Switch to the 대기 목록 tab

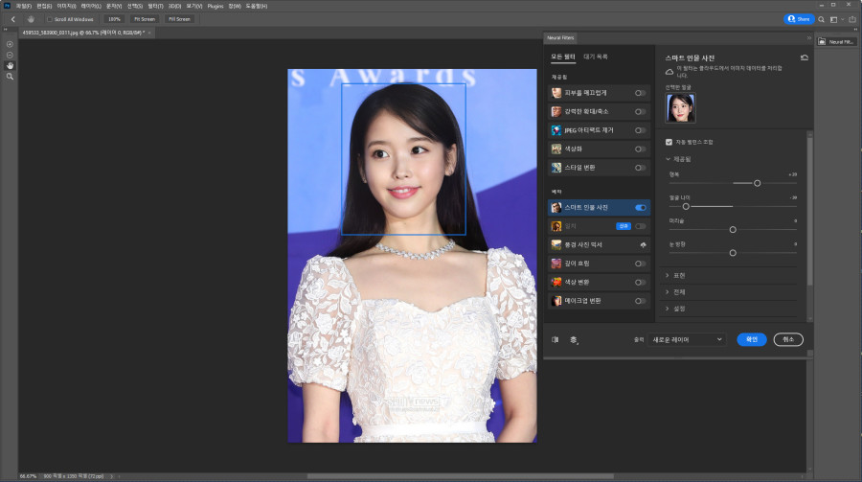point(596,57)
